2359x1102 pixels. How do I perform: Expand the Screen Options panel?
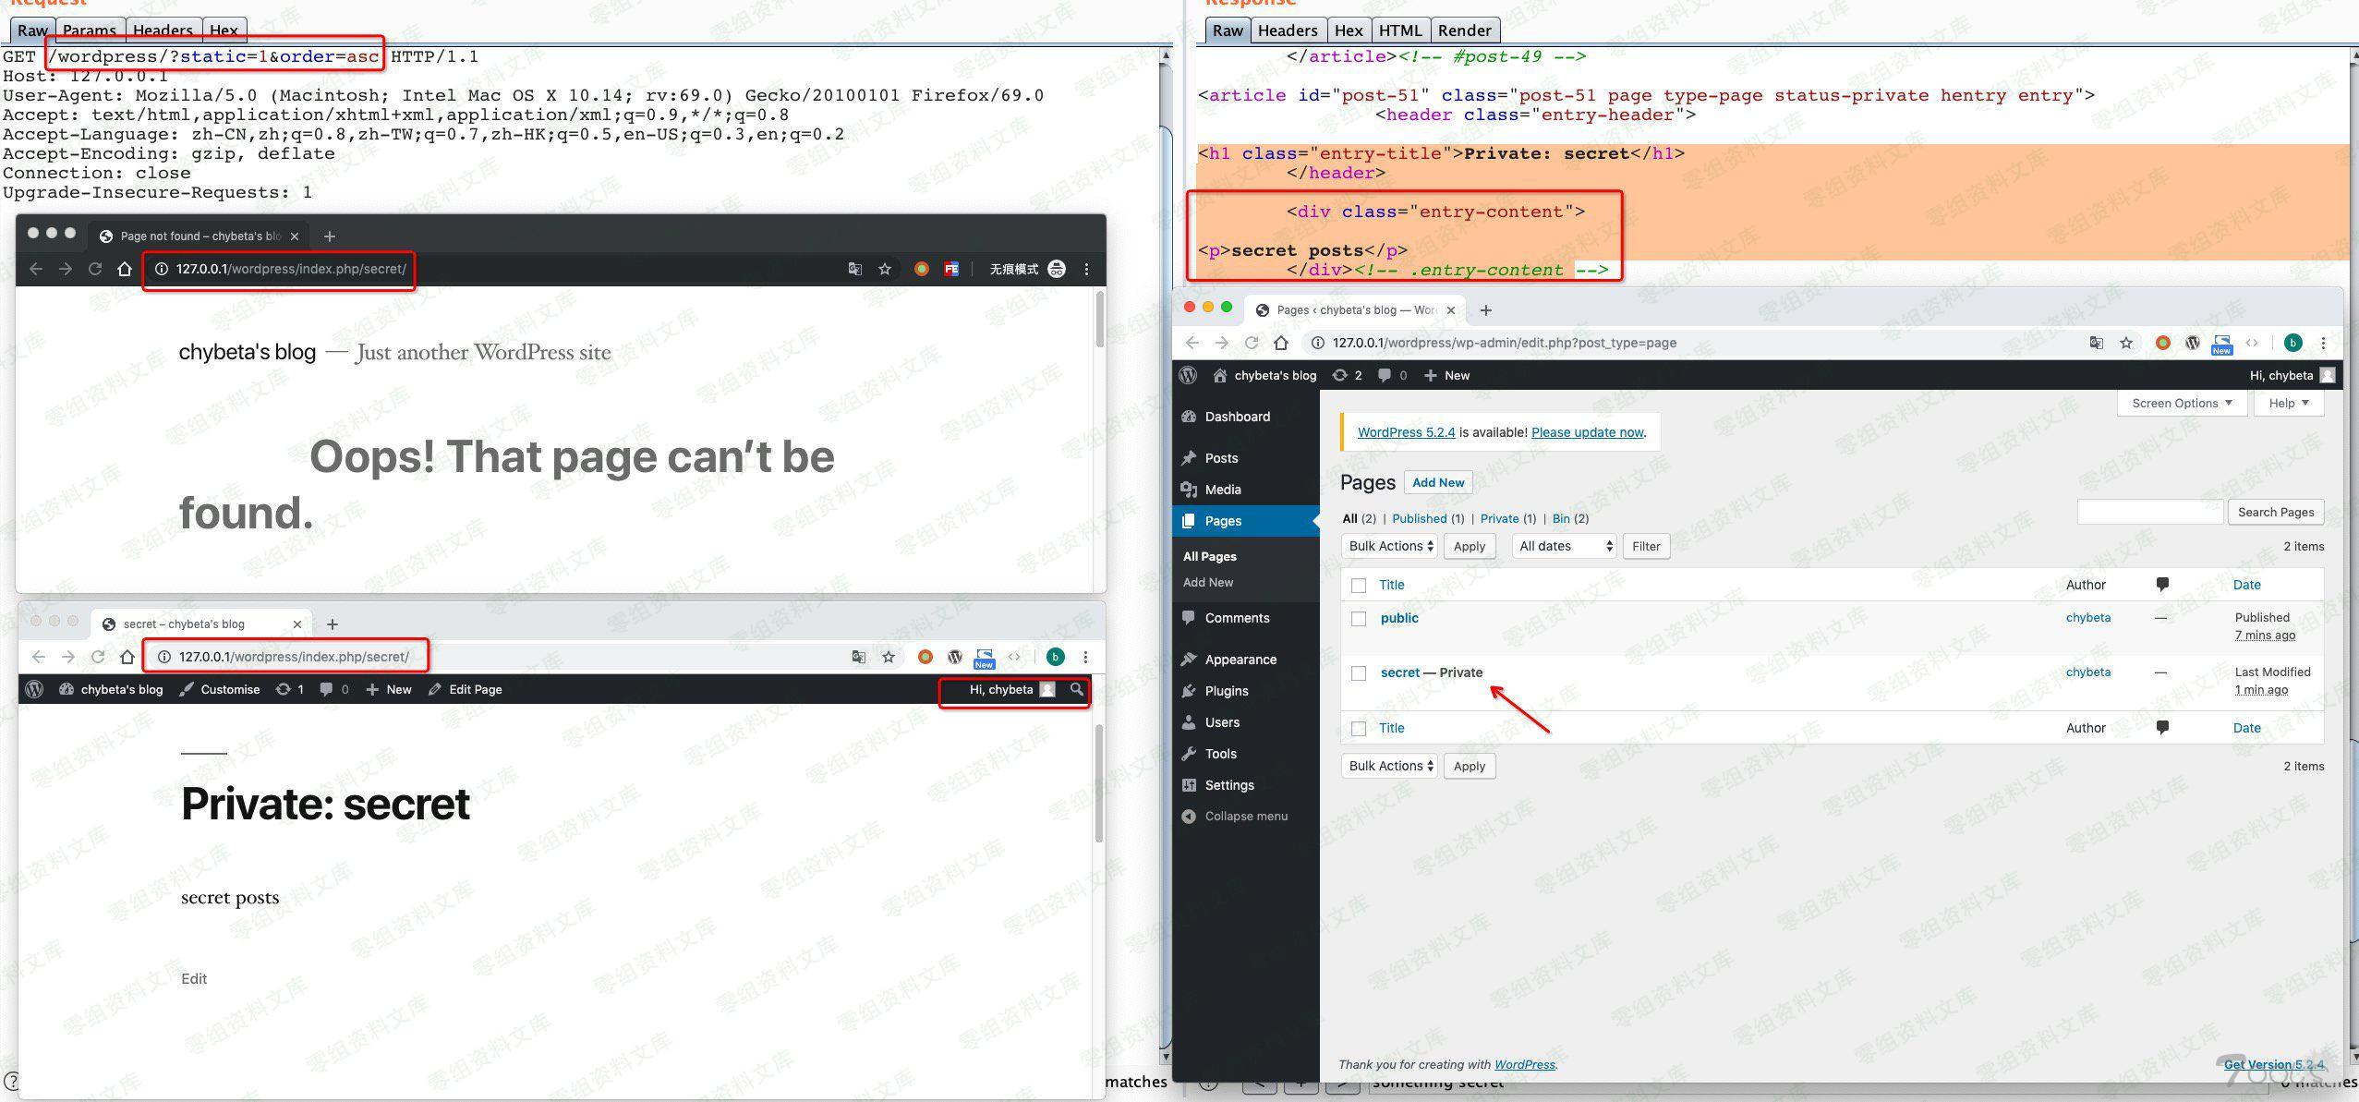point(2182,403)
